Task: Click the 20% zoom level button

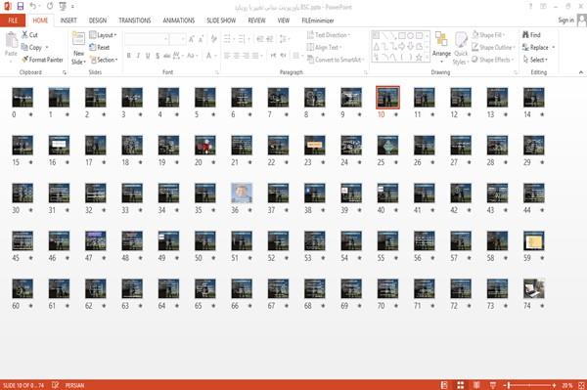Action: point(566,385)
